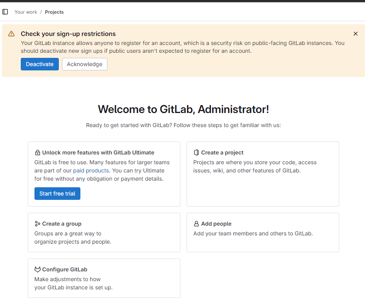365x305 pixels.
Task: Click the Acknowledge button
Action: point(85,64)
